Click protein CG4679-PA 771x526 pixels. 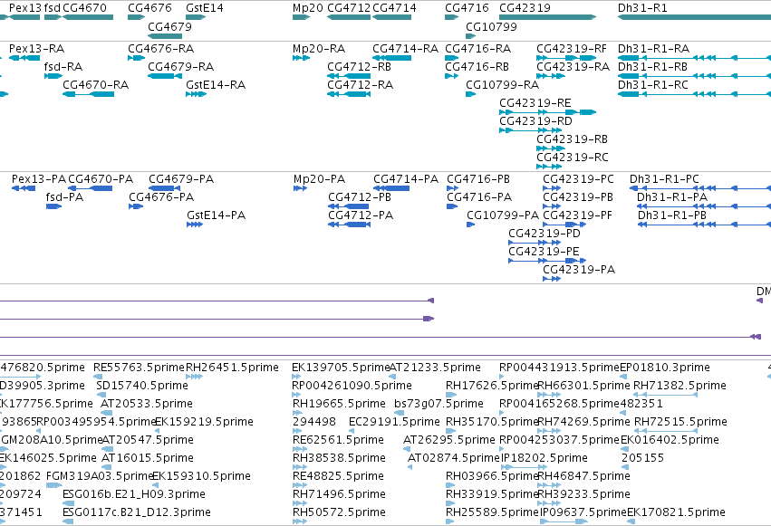pos(181,179)
